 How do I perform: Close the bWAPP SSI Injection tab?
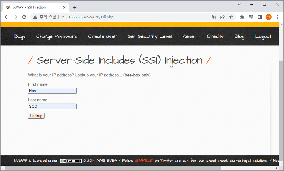point(64,7)
